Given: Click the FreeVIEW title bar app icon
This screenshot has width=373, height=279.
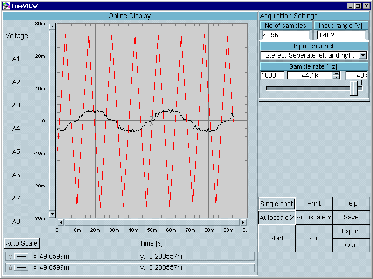Looking at the screenshot, I should click(x=7, y=6).
